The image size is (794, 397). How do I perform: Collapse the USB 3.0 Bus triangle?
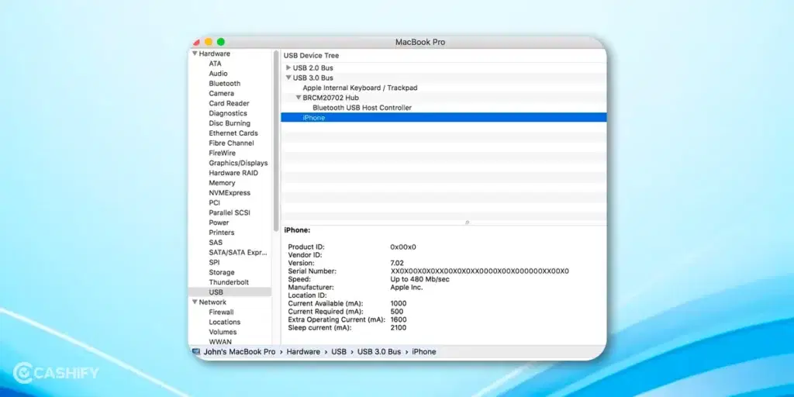pyautogui.click(x=288, y=78)
